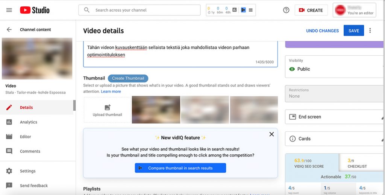Screen dimensions: 385x195
Task: Click the End screen icon
Action: (293, 117)
